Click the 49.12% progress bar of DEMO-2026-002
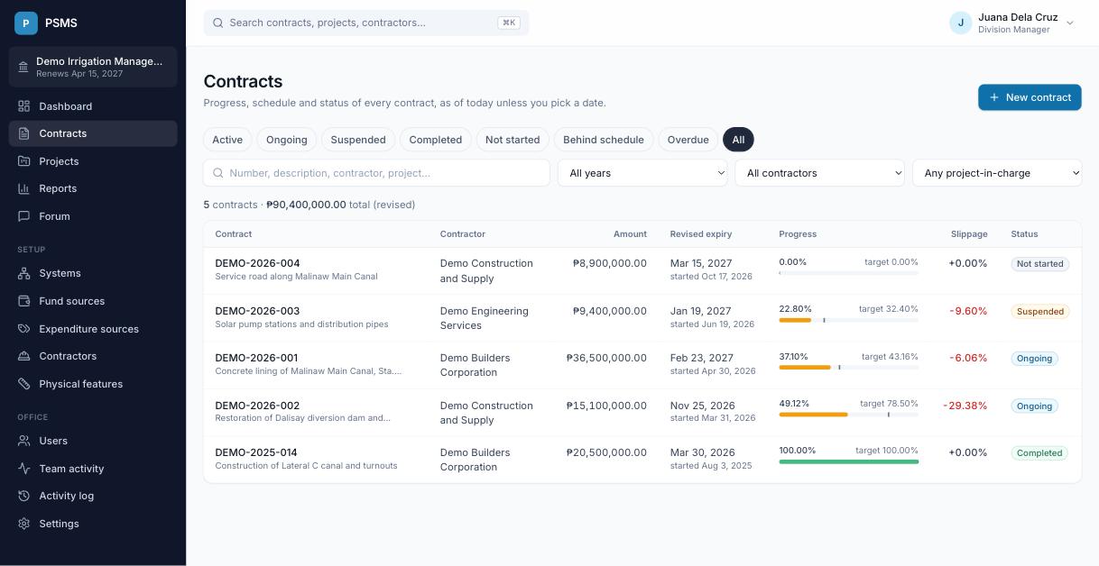Image resolution: width=1099 pixels, height=566 pixels. click(x=848, y=415)
